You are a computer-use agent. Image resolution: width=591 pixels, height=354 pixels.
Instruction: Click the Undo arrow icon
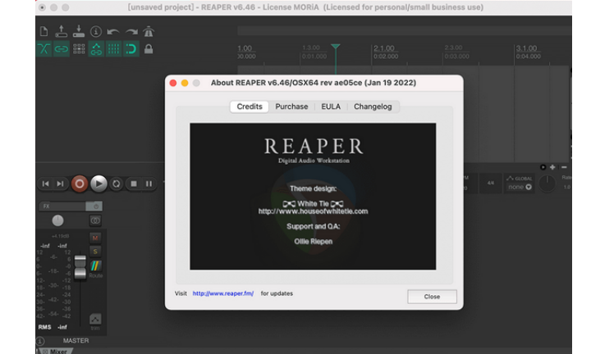point(113,32)
